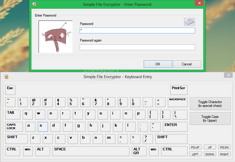The width and height of the screenshot is (235, 162).
Task: Click the Esc key
Action: tap(10, 90)
